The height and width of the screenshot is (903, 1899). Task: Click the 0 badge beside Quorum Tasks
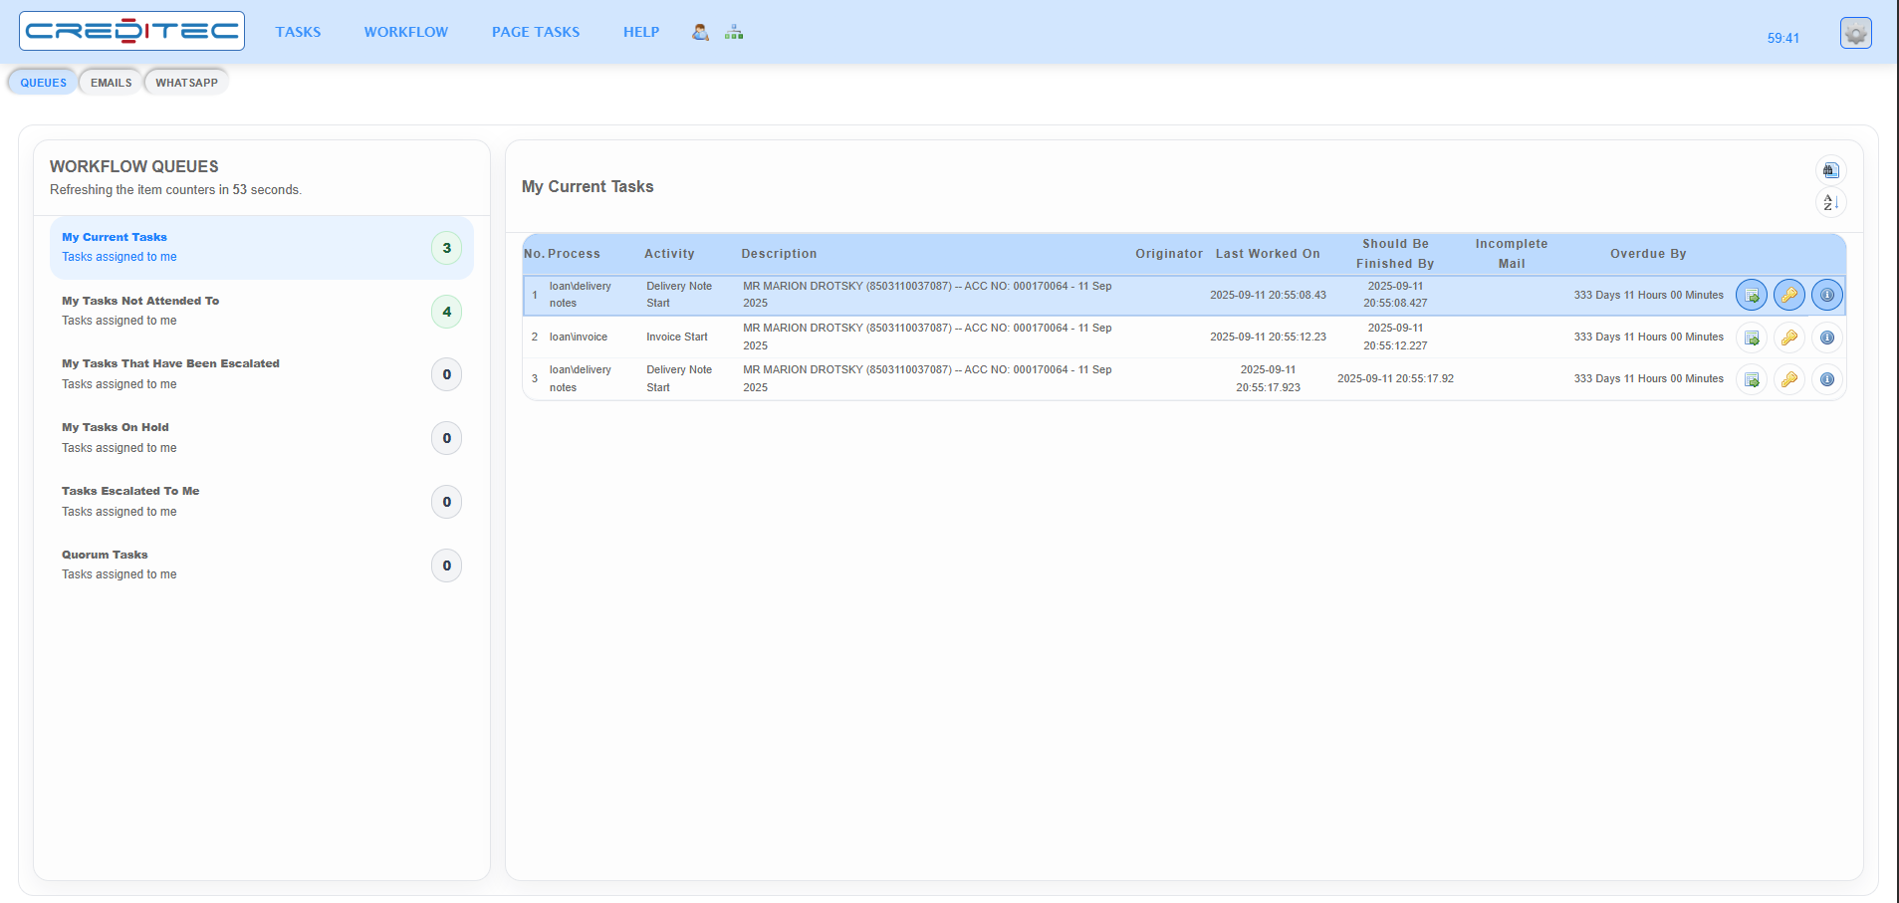446,565
